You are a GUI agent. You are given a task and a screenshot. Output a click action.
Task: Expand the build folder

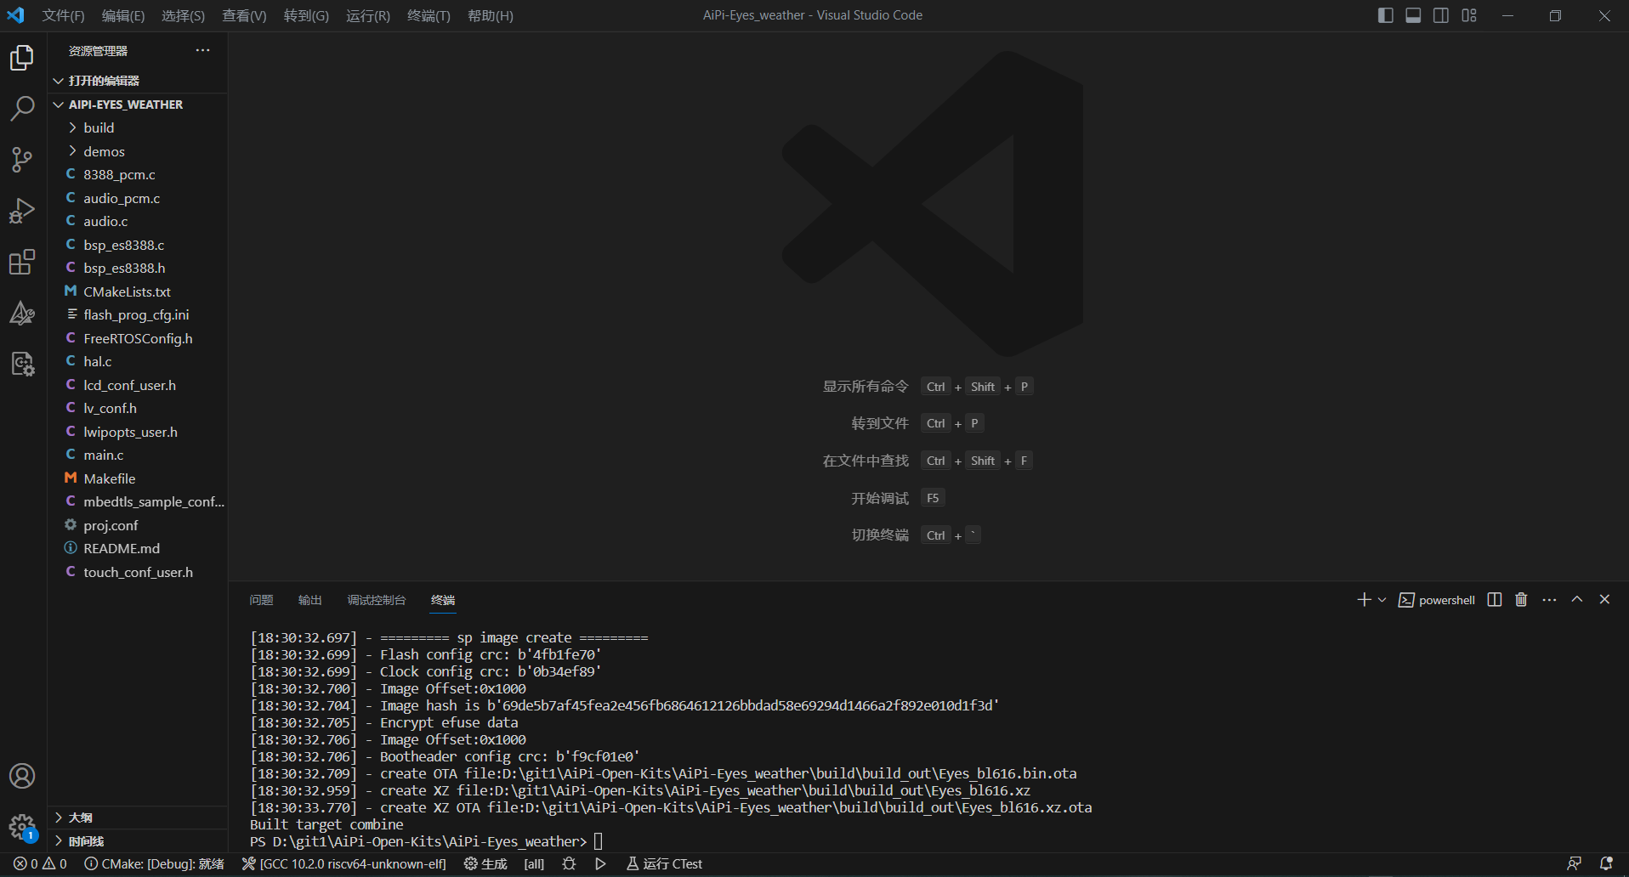138,127
